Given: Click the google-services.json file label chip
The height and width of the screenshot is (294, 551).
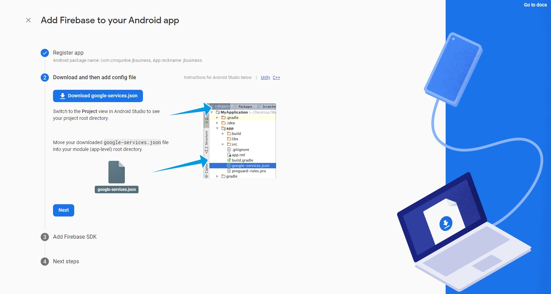Looking at the screenshot, I should coord(117,190).
